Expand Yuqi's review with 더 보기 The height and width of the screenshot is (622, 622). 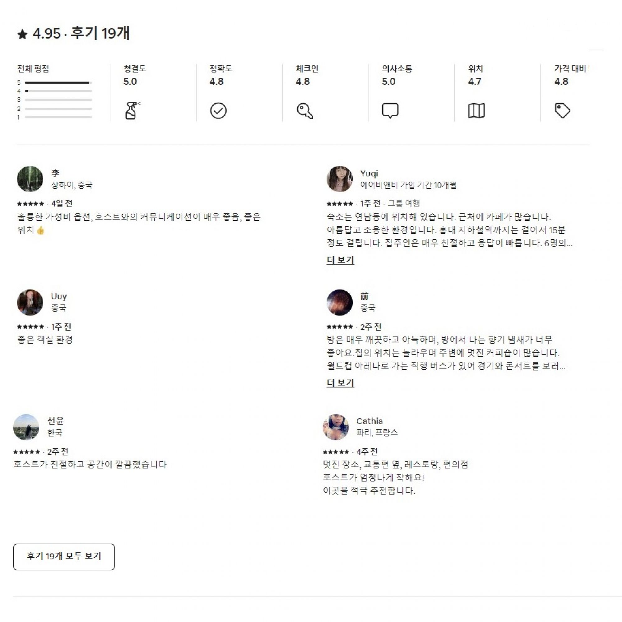(340, 260)
